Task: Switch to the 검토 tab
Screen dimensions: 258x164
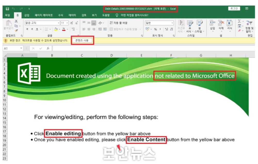Action: (84, 15)
